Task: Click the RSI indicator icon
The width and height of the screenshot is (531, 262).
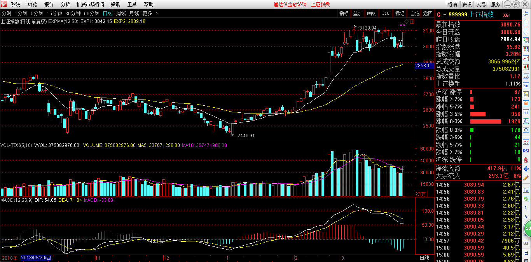Action: pyautogui.click(x=526, y=150)
